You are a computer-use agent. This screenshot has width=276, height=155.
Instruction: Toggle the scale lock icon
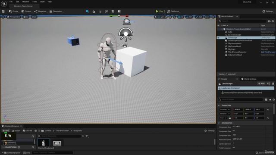230,118
